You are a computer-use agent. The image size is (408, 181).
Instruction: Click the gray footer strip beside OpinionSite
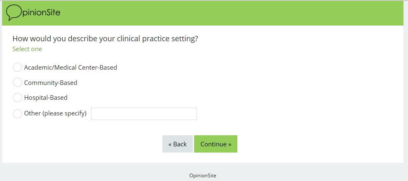point(103,173)
